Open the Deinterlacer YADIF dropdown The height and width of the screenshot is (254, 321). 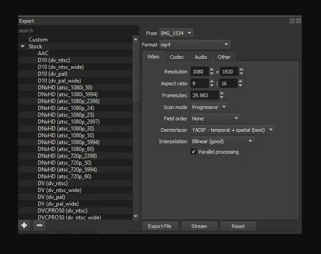233,130
